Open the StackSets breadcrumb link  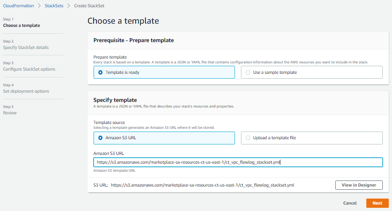[x=54, y=6]
